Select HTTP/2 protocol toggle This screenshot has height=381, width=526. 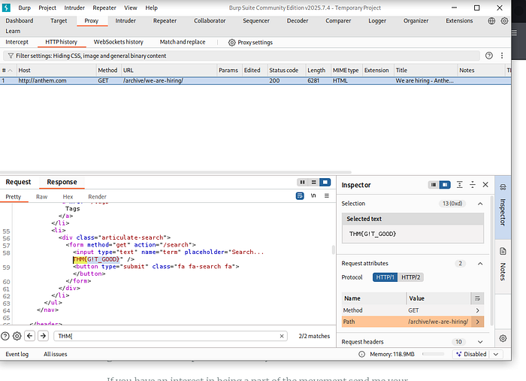(x=411, y=277)
